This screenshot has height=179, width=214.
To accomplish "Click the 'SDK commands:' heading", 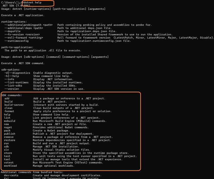I will [x=12, y=95].
